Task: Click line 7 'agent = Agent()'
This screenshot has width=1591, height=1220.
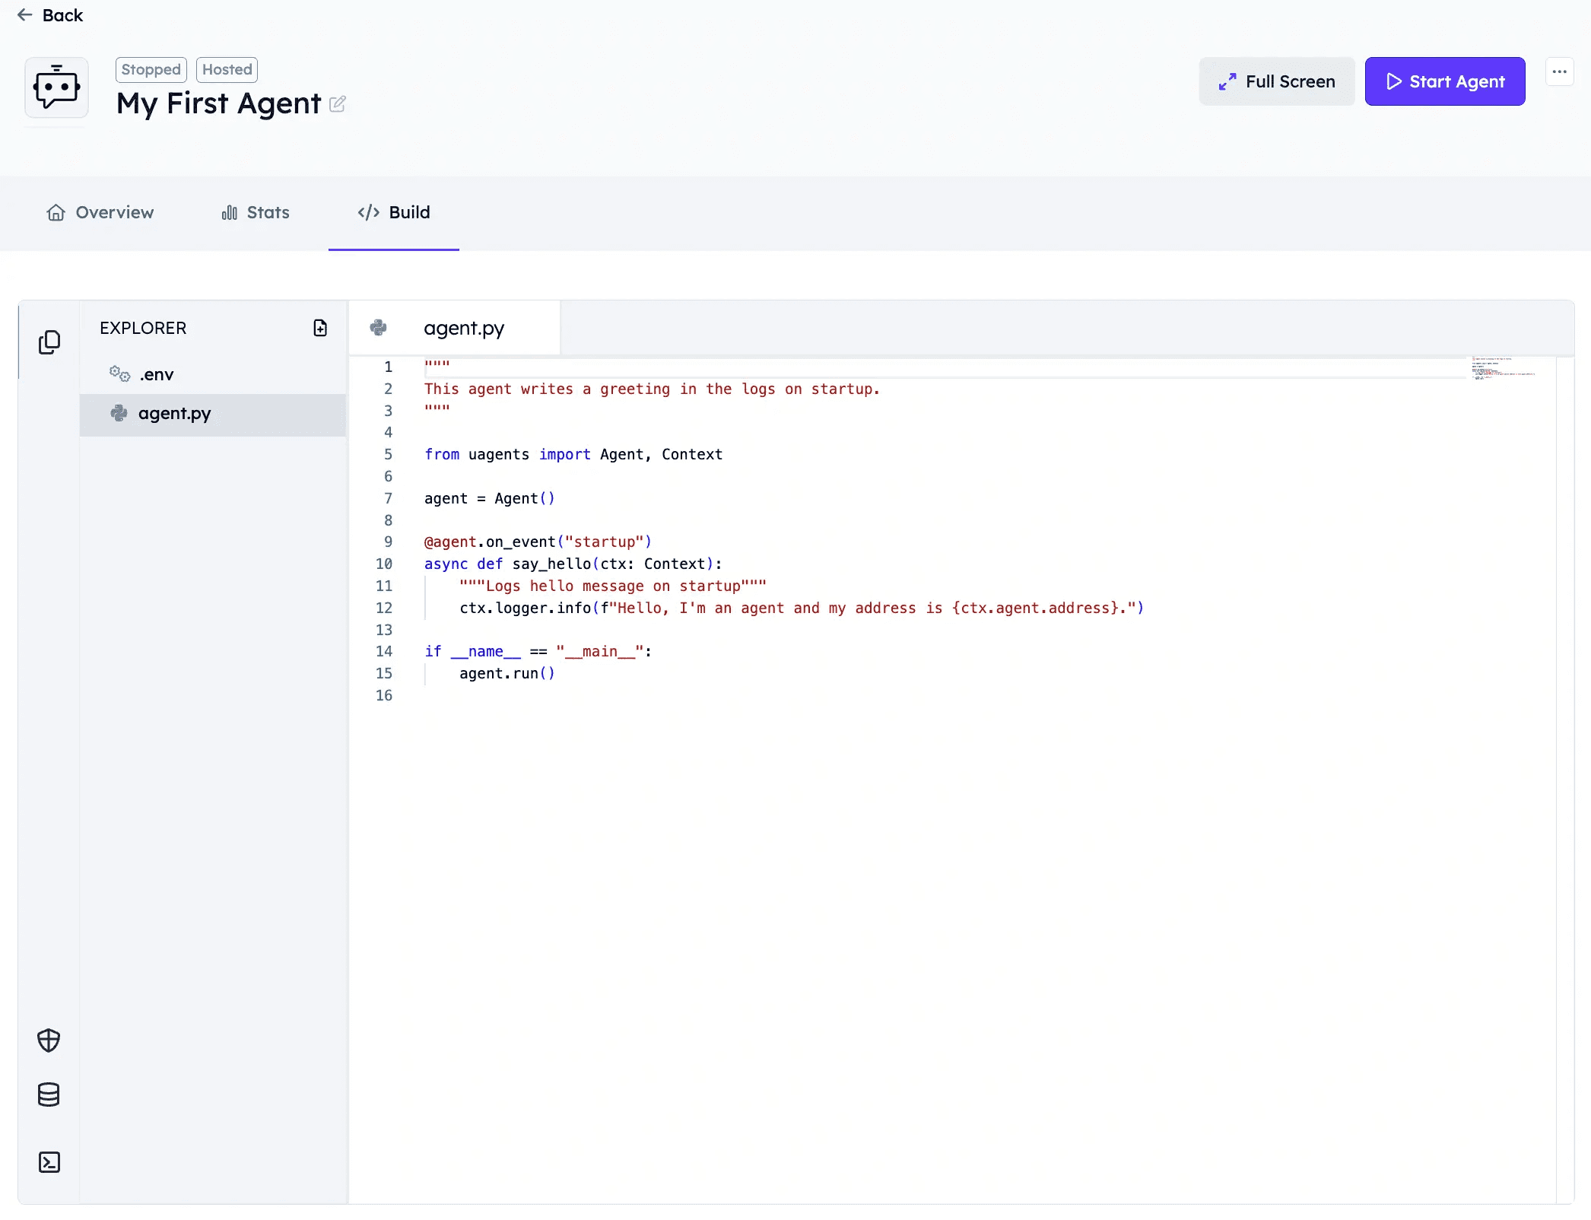Action: pyautogui.click(x=490, y=498)
